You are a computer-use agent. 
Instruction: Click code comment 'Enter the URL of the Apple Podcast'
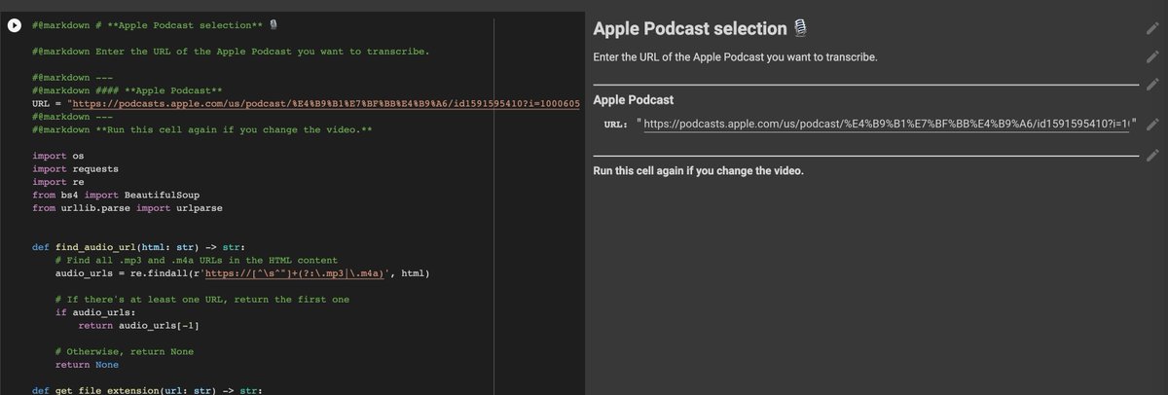(x=231, y=51)
